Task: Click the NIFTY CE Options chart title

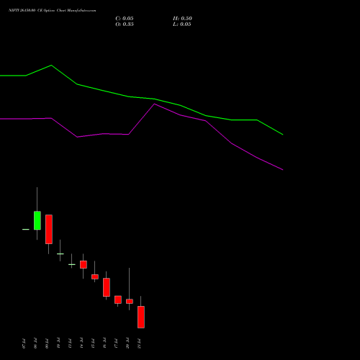Action: [53, 10]
